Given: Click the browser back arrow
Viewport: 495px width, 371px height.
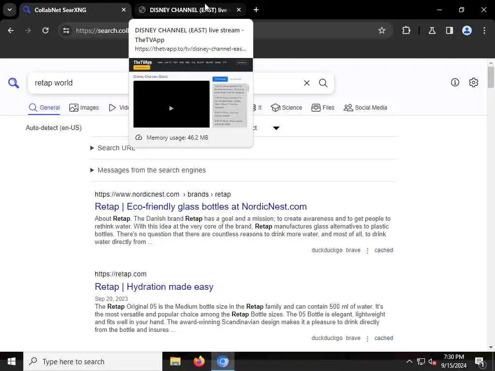Looking at the screenshot, I should pyautogui.click(x=11, y=30).
